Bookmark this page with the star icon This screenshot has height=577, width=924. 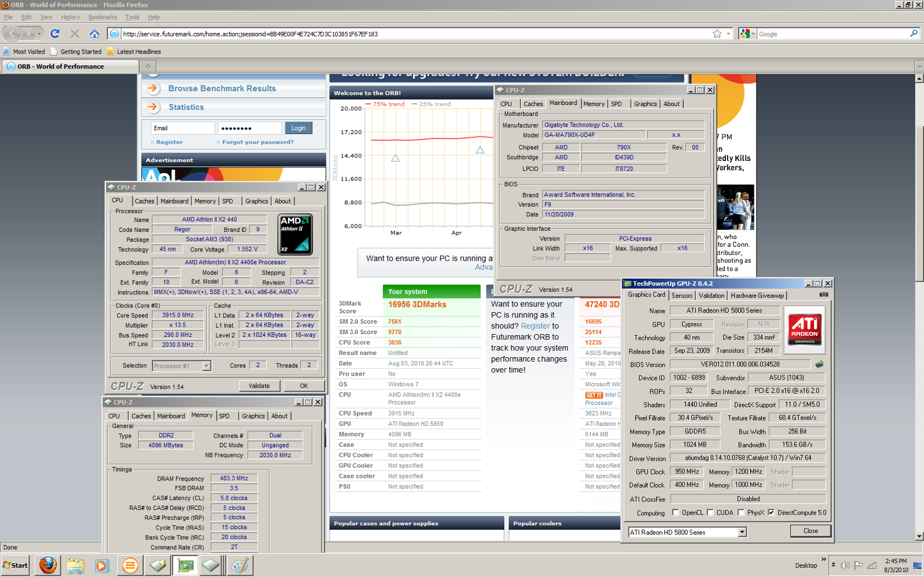(717, 33)
